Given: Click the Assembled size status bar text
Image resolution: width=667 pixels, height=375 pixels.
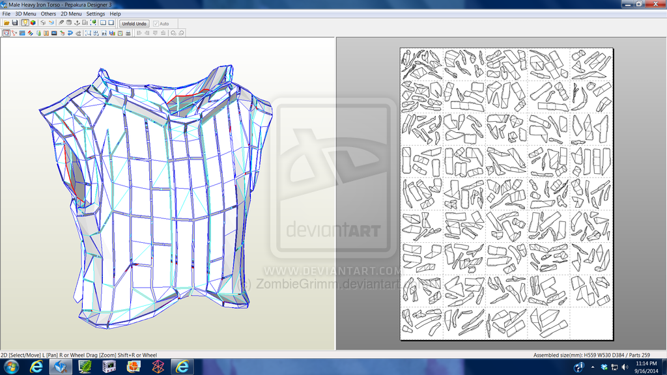Looking at the screenshot, I should pos(591,355).
